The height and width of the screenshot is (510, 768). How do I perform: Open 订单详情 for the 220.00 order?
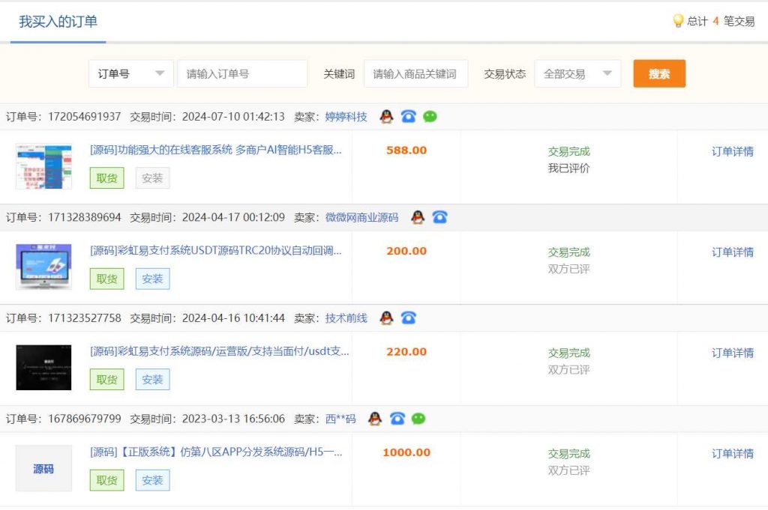(x=732, y=353)
